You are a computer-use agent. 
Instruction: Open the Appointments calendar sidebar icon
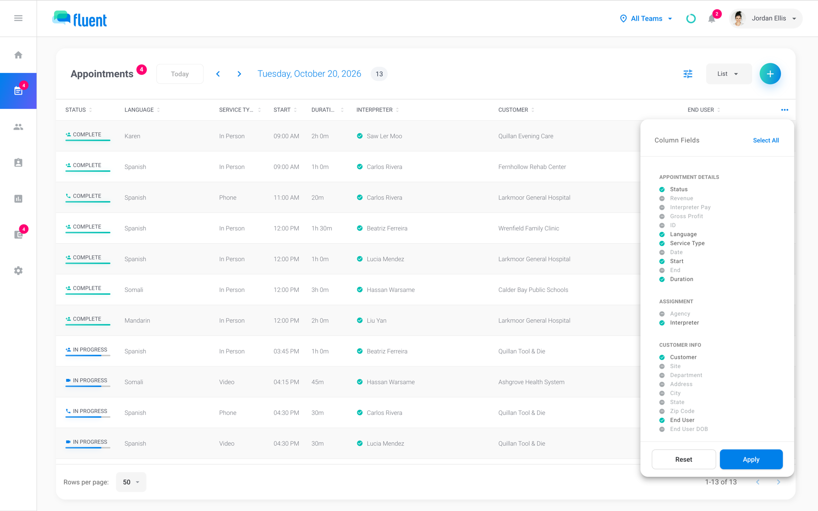point(18,91)
